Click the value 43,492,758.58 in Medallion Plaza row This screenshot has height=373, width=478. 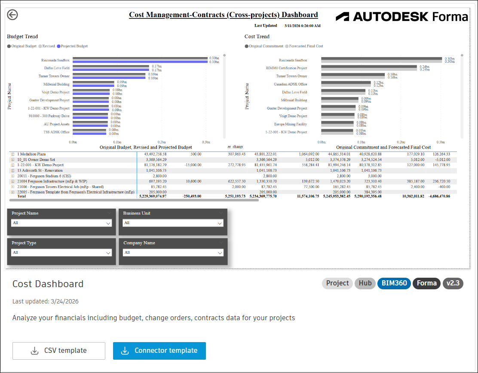click(155, 155)
